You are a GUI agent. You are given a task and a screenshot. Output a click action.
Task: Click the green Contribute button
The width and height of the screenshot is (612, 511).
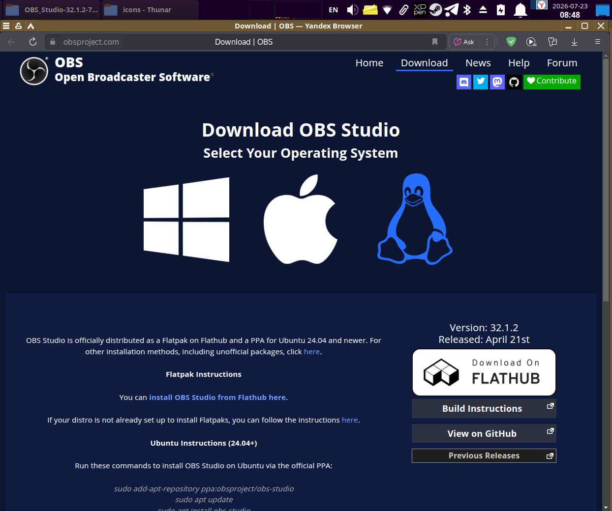pyautogui.click(x=552, y=82)
